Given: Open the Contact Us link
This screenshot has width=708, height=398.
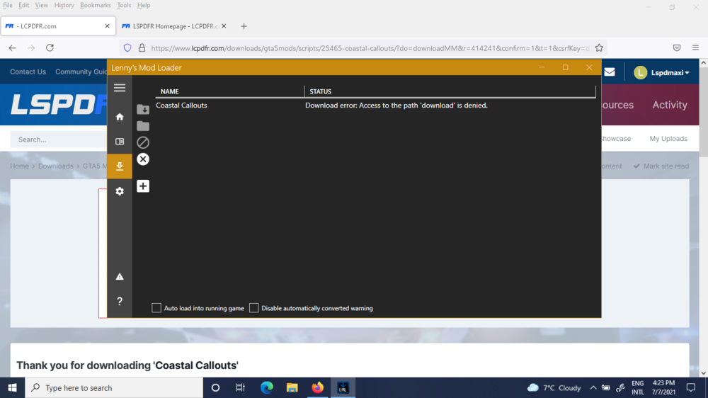Looking at the screenshot, I should pyautogui.click(x=28, y=72).
